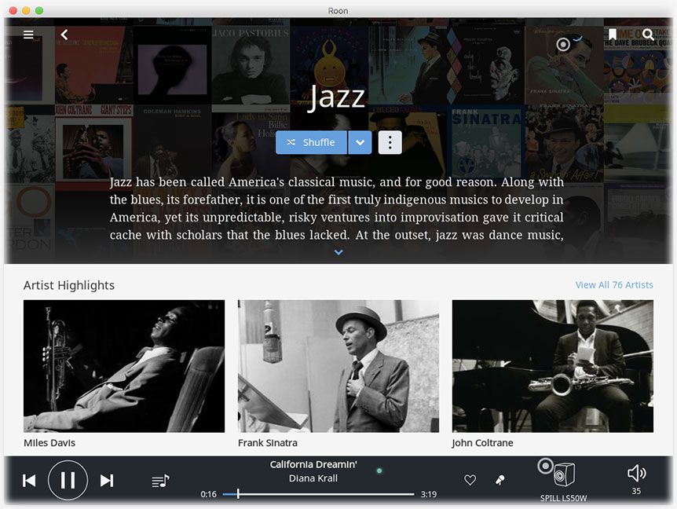677x509 pixels.
Task: Click the Frank Sinatra name label
Action: coord(267,443)
